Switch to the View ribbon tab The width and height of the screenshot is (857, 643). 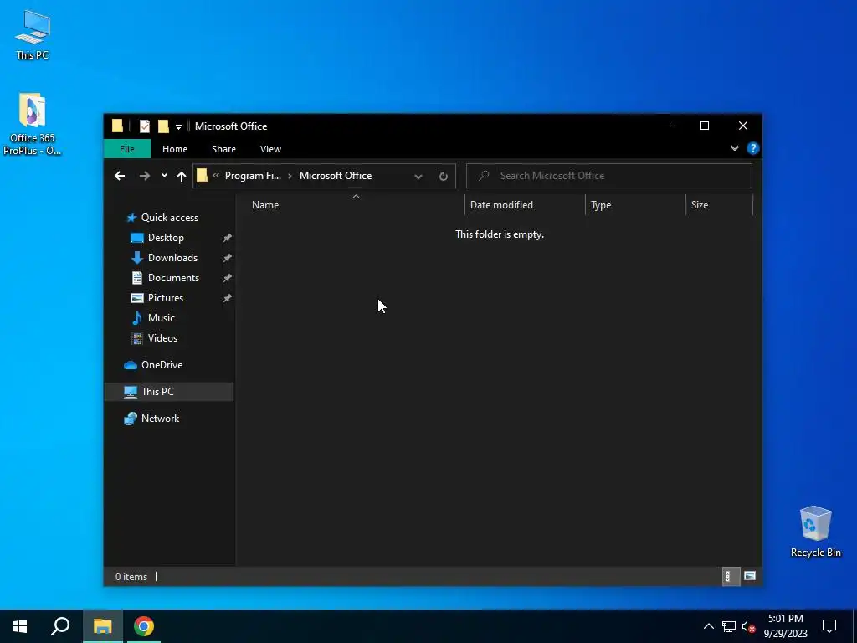270,149
